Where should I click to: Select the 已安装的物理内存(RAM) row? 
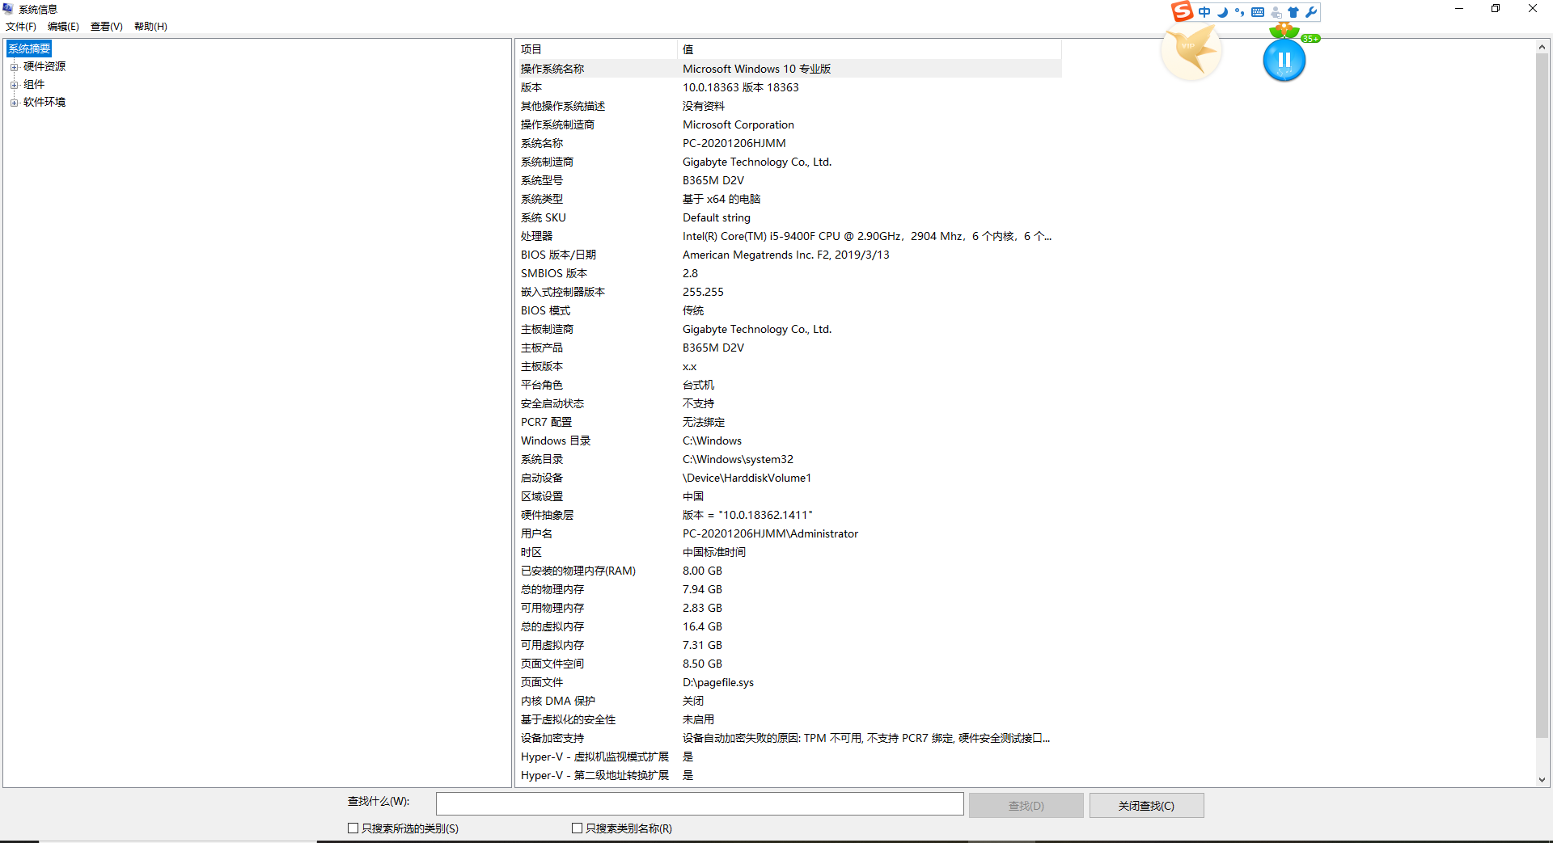click(789, 571)
